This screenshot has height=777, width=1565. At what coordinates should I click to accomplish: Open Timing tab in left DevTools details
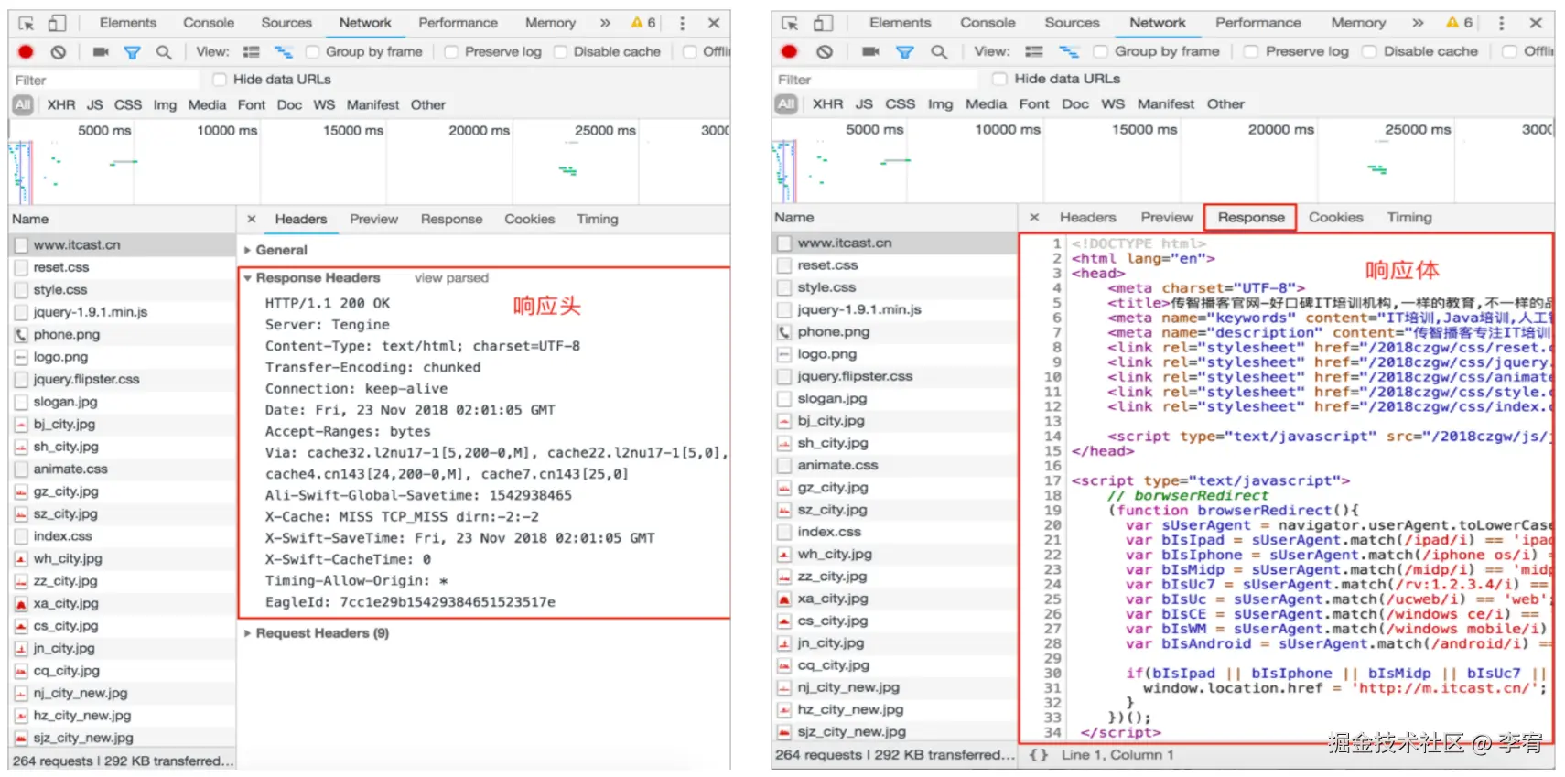(598, 220)
